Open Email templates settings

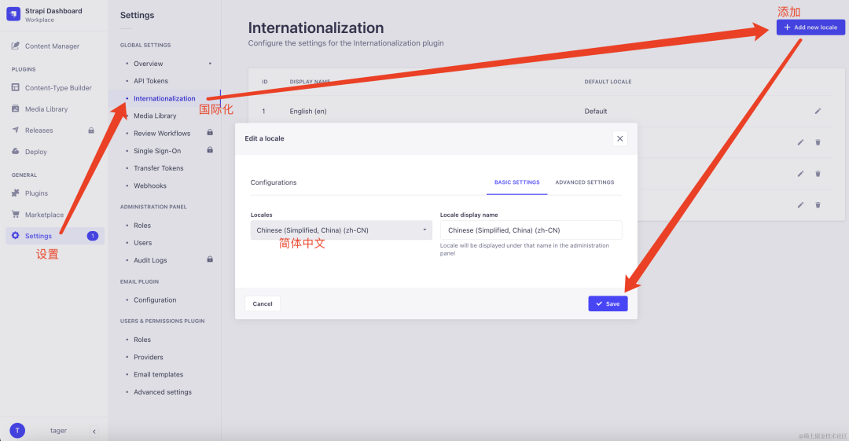pos(159,374)
